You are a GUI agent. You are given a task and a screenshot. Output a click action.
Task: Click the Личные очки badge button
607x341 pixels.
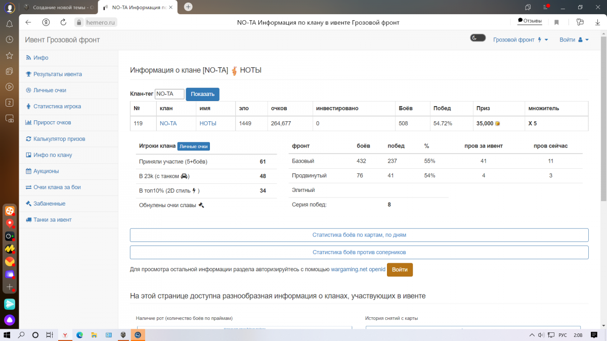pyautogui.click(x=194, y=147)
